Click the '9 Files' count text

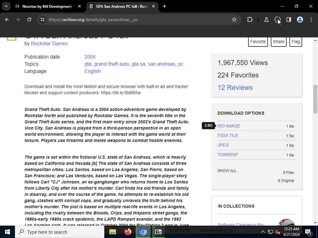[x=288, y=173]
